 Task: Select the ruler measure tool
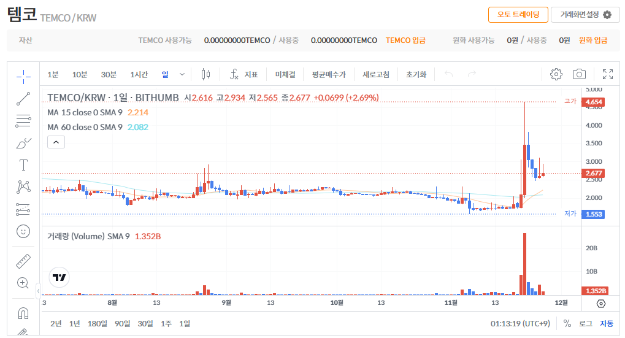(x=23, y=261)
